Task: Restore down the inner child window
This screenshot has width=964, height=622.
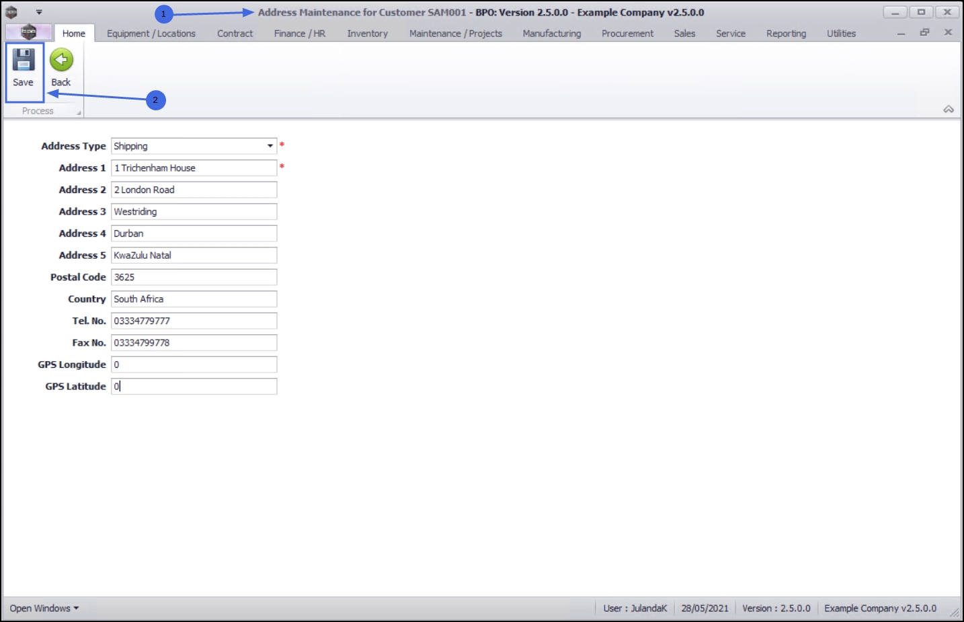Action: [x=925, y=32]
